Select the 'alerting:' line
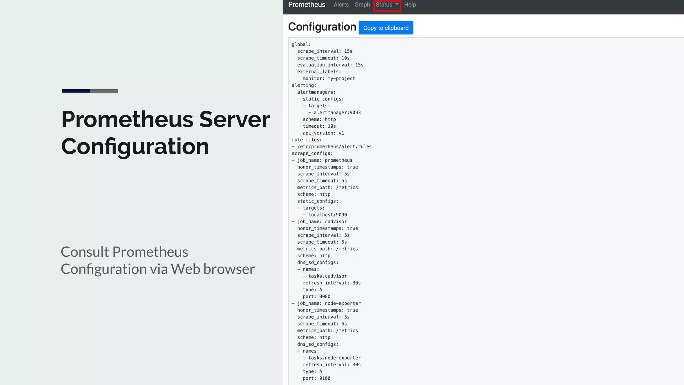The width and height of the screenshot is (684, 385). (x=304, y=85)
